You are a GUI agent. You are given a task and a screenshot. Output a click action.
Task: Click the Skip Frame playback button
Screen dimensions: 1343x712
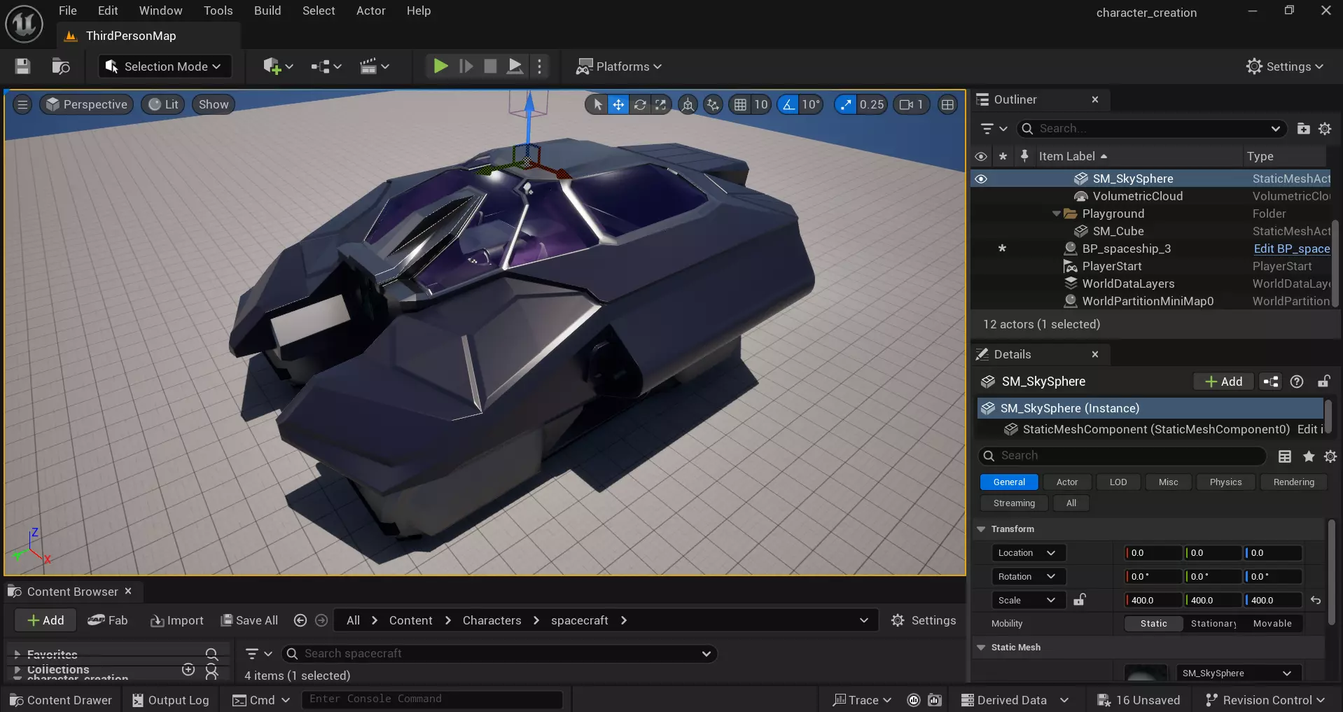466,67
